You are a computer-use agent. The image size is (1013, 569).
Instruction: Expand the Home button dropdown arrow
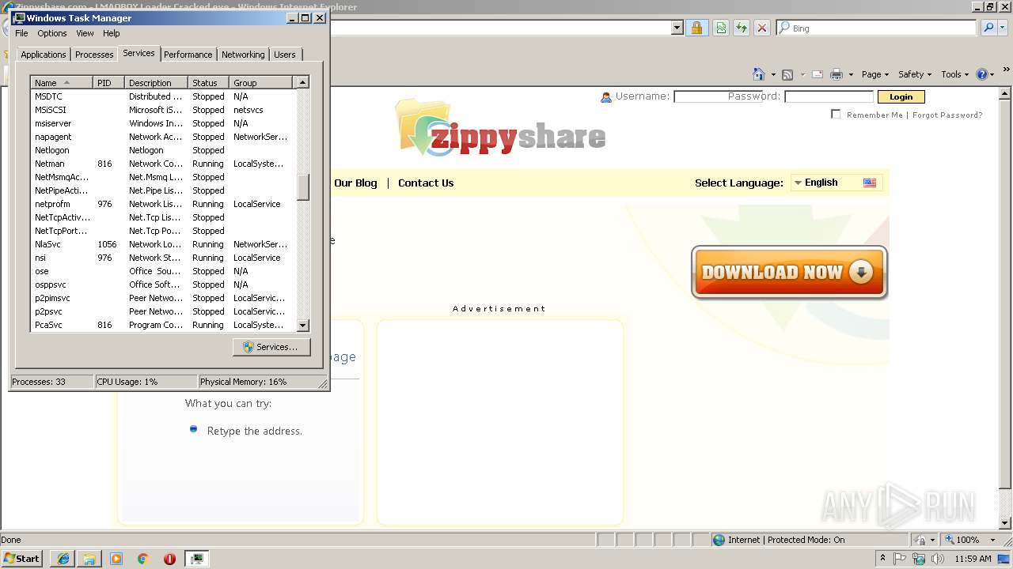[773, 75]
